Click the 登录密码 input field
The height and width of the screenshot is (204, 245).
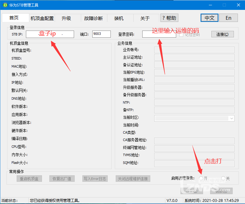pyautogui.click(x=159, y=34)
